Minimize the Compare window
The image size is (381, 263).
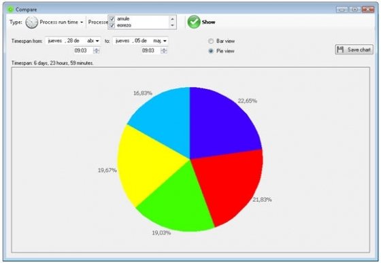(x=342, y=10)
